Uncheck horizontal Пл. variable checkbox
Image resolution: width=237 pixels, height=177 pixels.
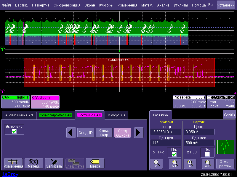[x=174, y=154]
